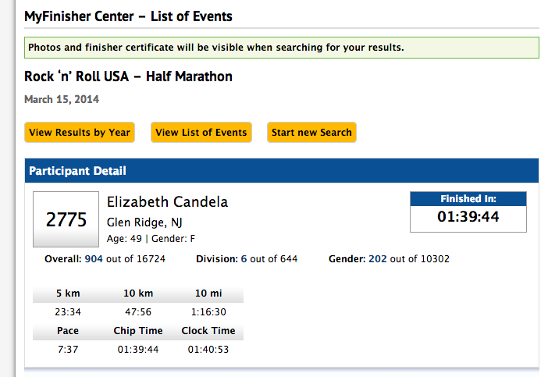Click the bib number 2775 box
This screenshot has width=548, height=377.
point(66,219)
